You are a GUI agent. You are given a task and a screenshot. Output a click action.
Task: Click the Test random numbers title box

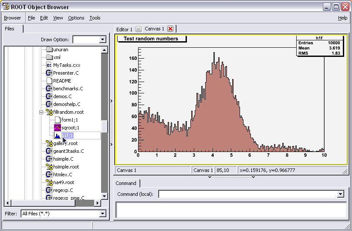[x=151, y=39]
